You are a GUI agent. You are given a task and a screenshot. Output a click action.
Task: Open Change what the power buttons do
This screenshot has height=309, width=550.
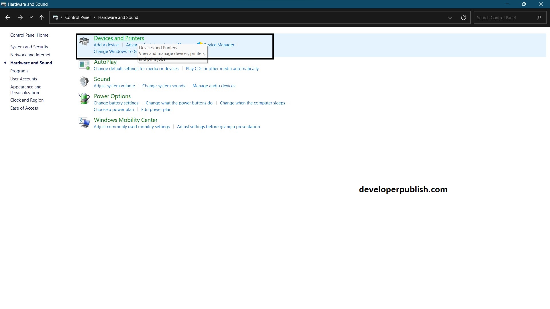coord(179,103)
